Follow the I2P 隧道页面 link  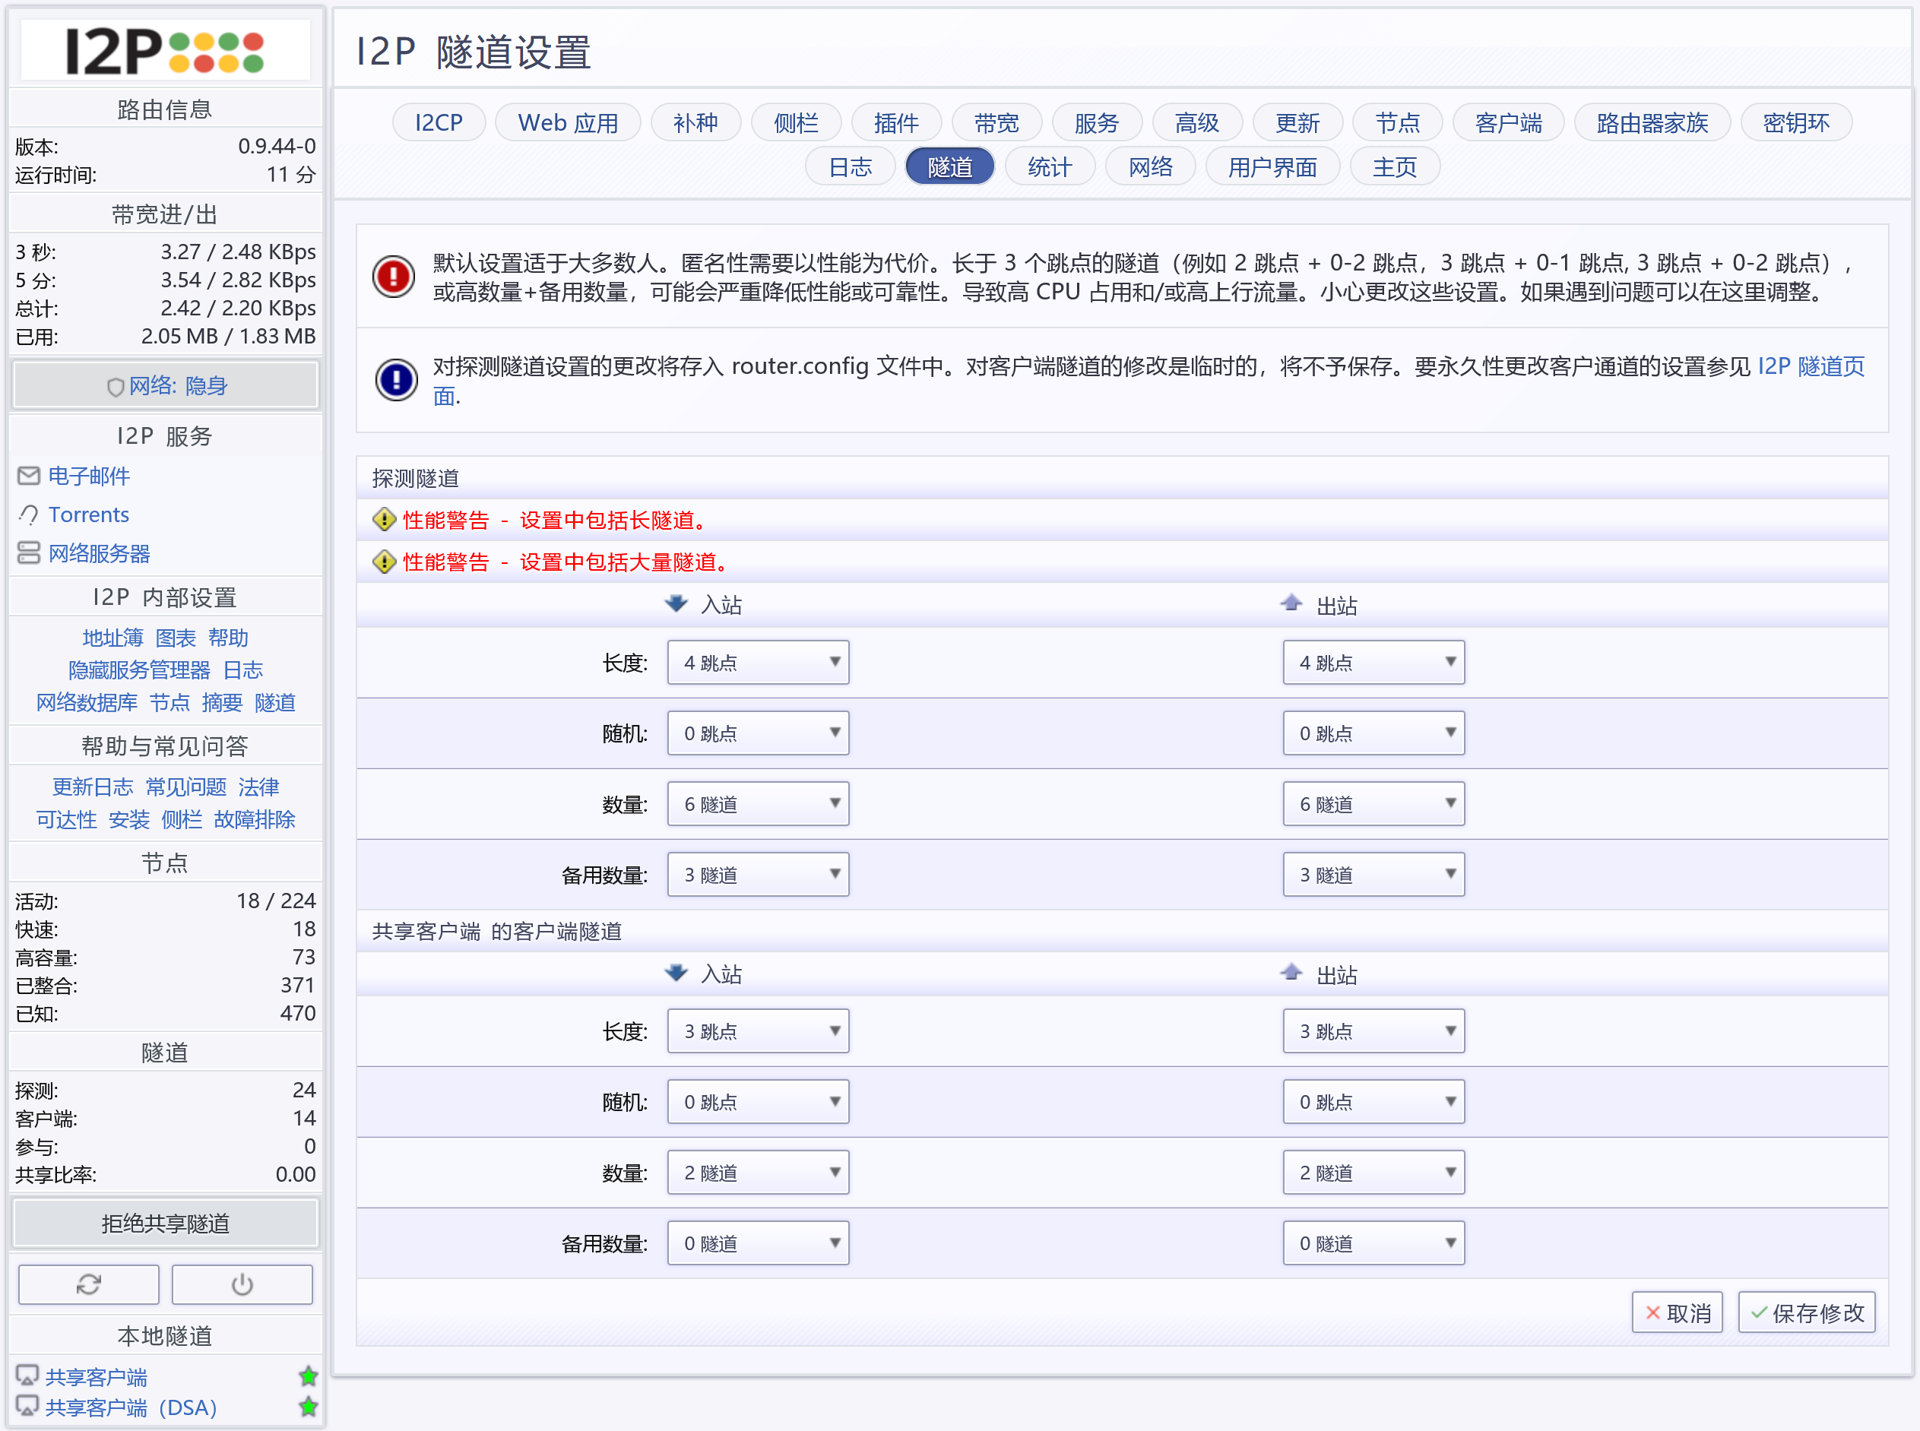point(1809,367)
